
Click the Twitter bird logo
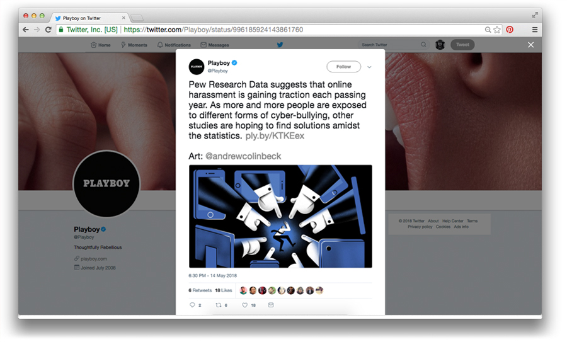click(280, 45)
